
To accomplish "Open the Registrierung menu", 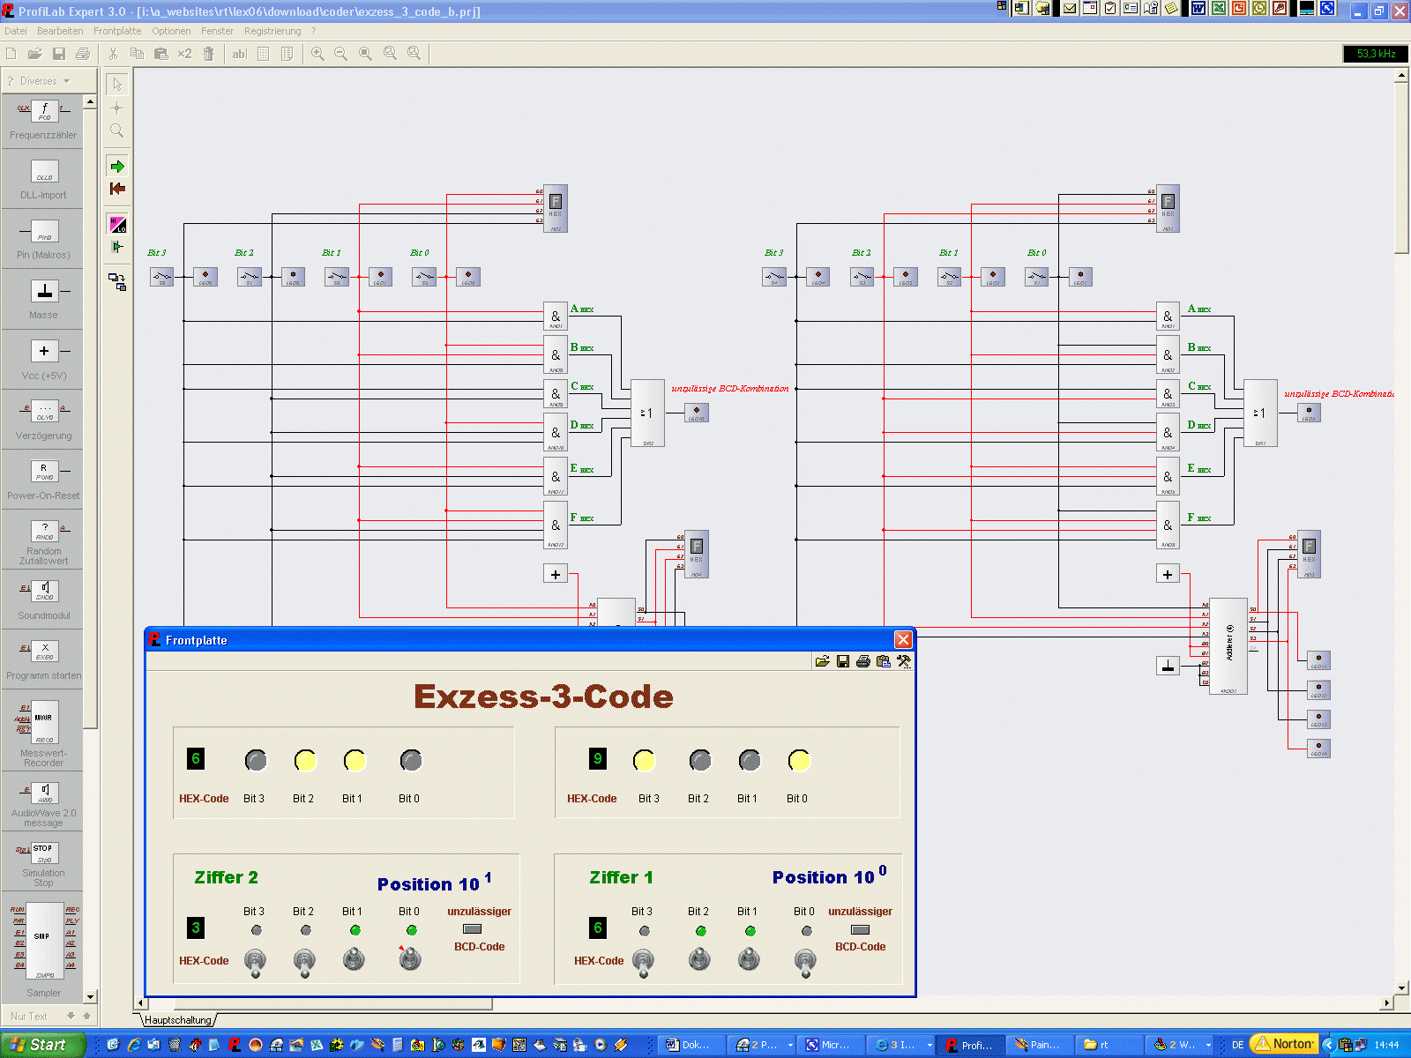I will pos(272,31).
